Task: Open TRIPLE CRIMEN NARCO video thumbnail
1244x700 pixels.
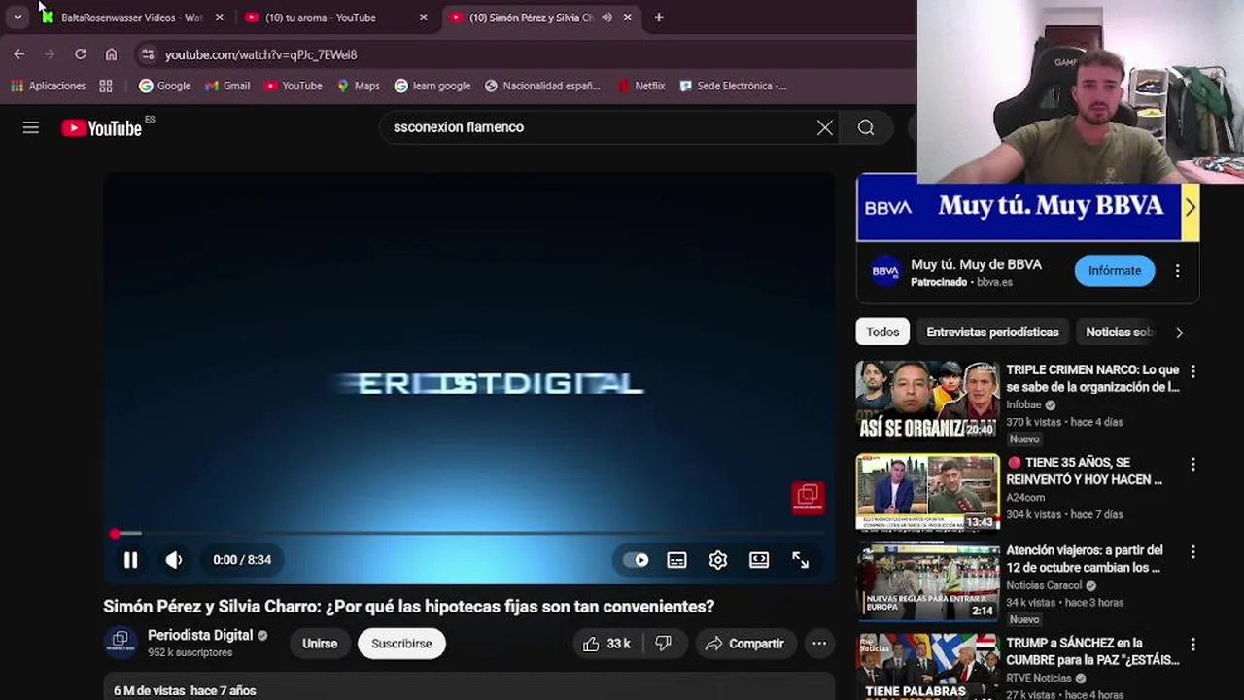Action: click(927, 401)
